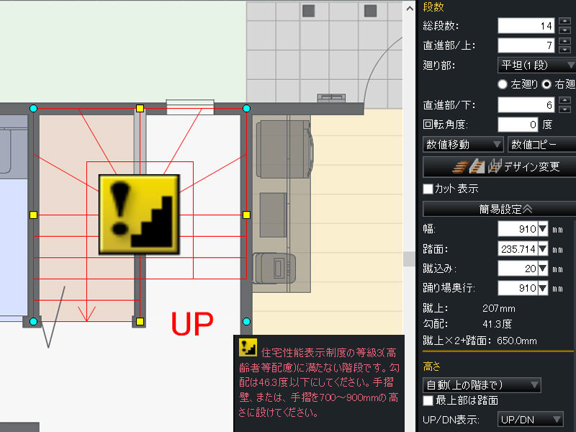Check the 最上部は踏面 checkbox
The image size is (576, 432).
[427, 401]
